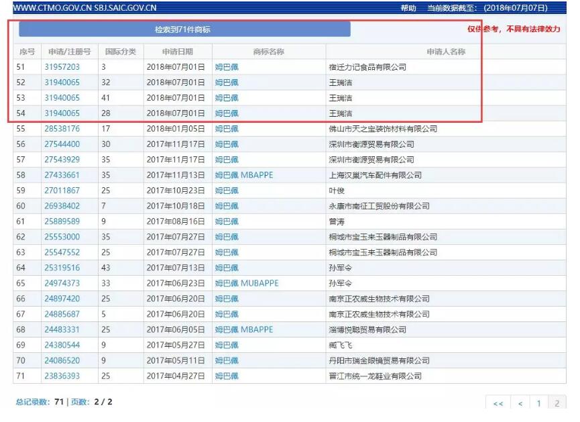Open 姆巴佩 trademark name in row 60
The image size is (580, 422).
coord(227,206)
